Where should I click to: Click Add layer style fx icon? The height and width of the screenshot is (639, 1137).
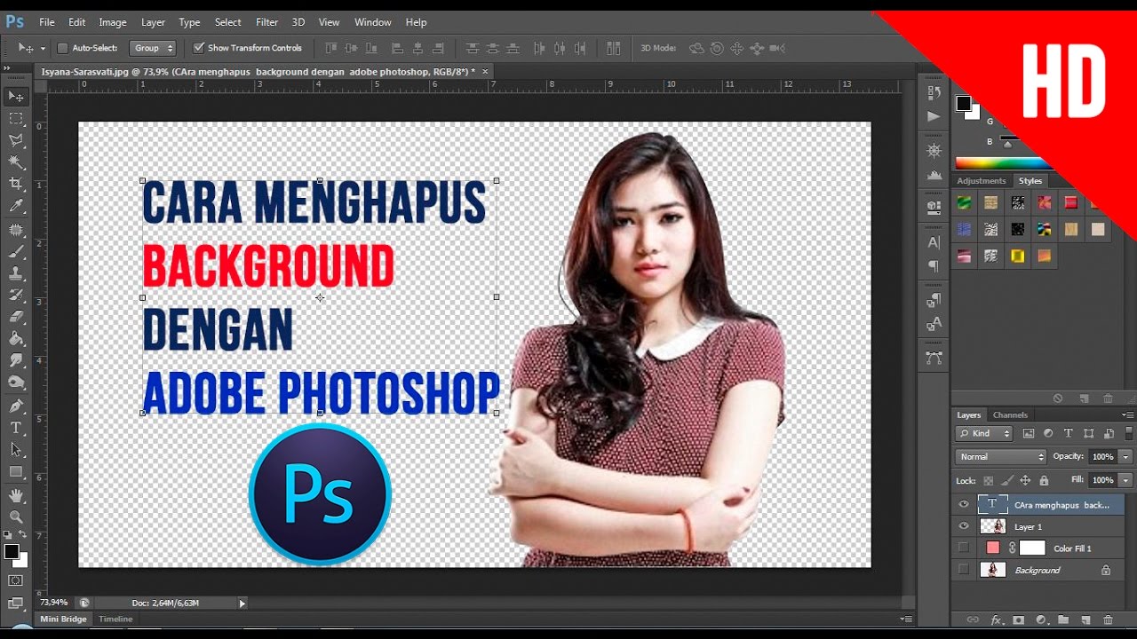pyautogui.click(x=997, y=620)
